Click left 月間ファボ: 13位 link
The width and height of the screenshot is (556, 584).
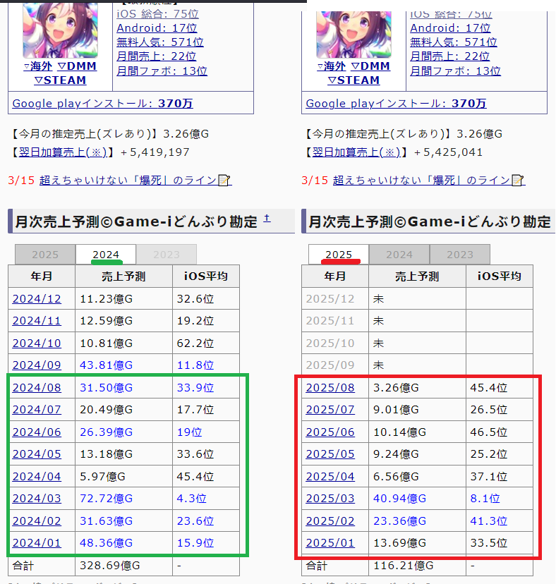[162, 71]
